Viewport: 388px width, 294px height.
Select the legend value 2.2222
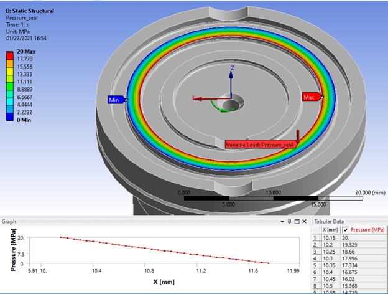[x=24, y=112]
